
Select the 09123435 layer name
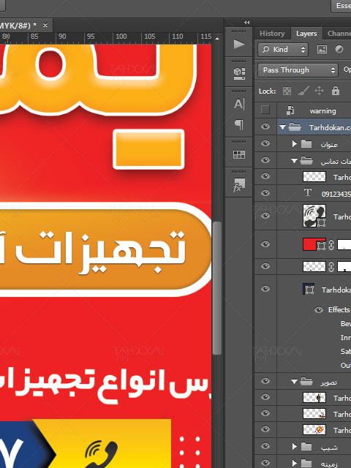coord(336,194)
